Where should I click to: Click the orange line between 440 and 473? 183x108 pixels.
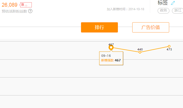coord(155,49)
